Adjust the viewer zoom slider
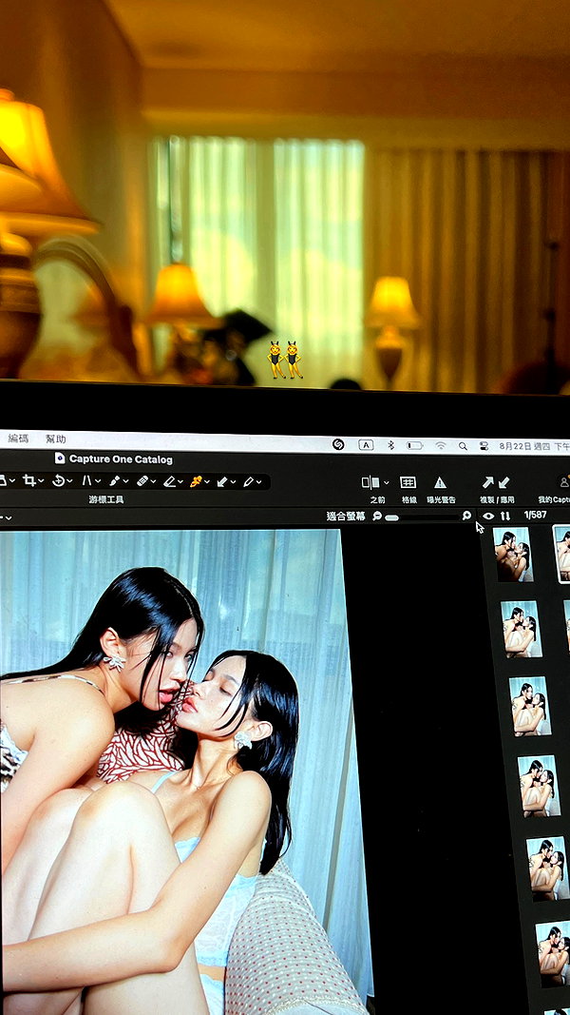This screenshot has width=570, height=1015. click(422, 517)
